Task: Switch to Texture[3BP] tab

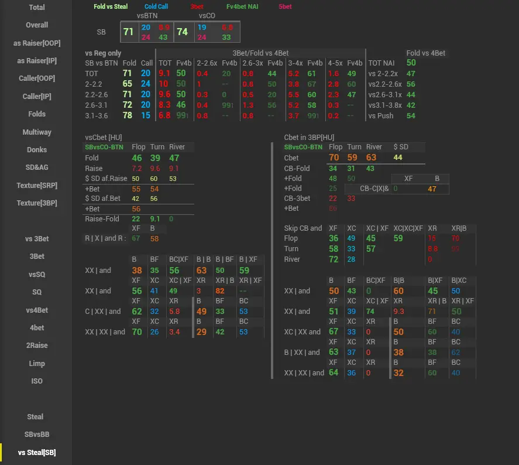Action: 36,203
